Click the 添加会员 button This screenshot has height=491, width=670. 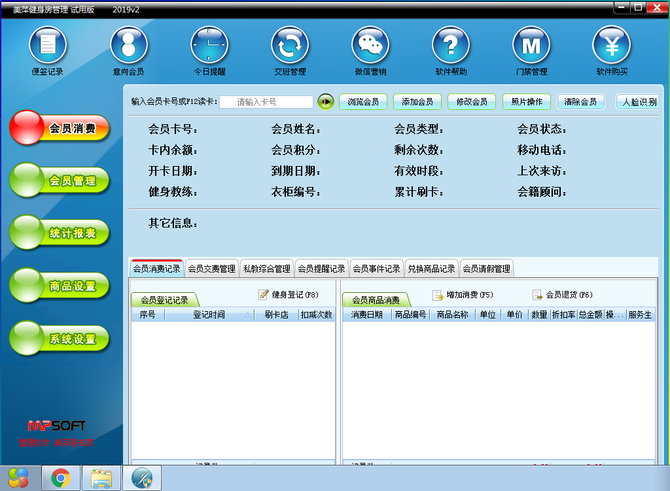(417, 102)
